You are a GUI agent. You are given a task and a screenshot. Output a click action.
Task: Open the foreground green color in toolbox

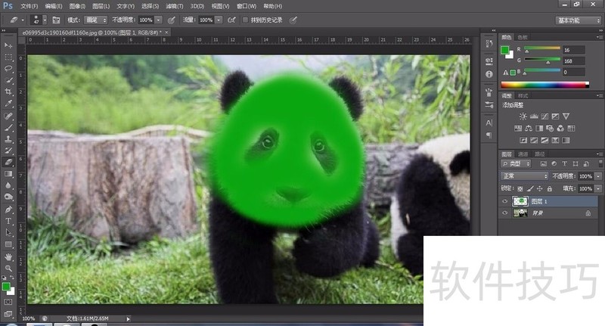(6, 287)
